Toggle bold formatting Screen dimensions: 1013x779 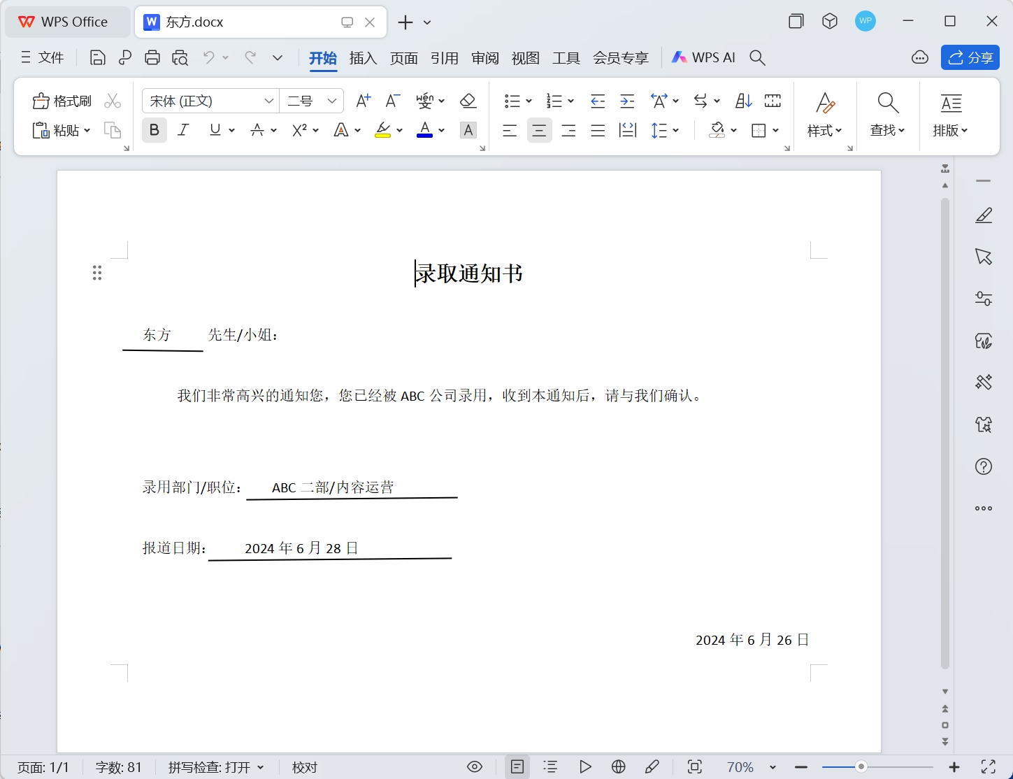coord(154,130)
